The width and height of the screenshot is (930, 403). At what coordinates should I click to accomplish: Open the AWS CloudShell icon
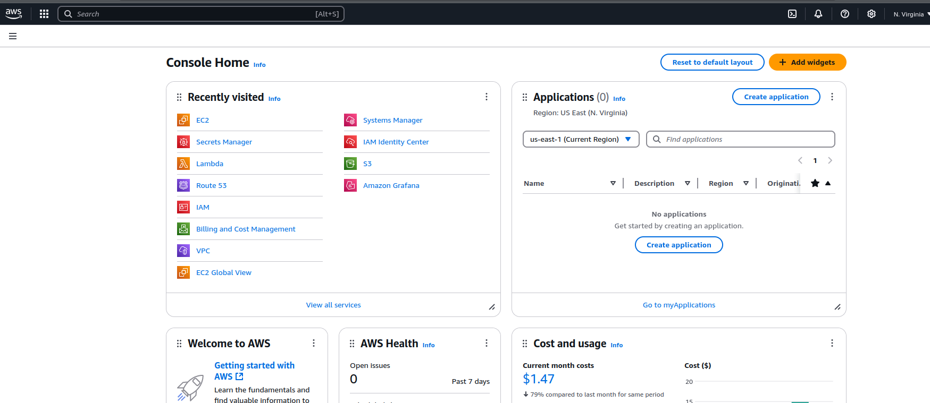coord(792,14)
